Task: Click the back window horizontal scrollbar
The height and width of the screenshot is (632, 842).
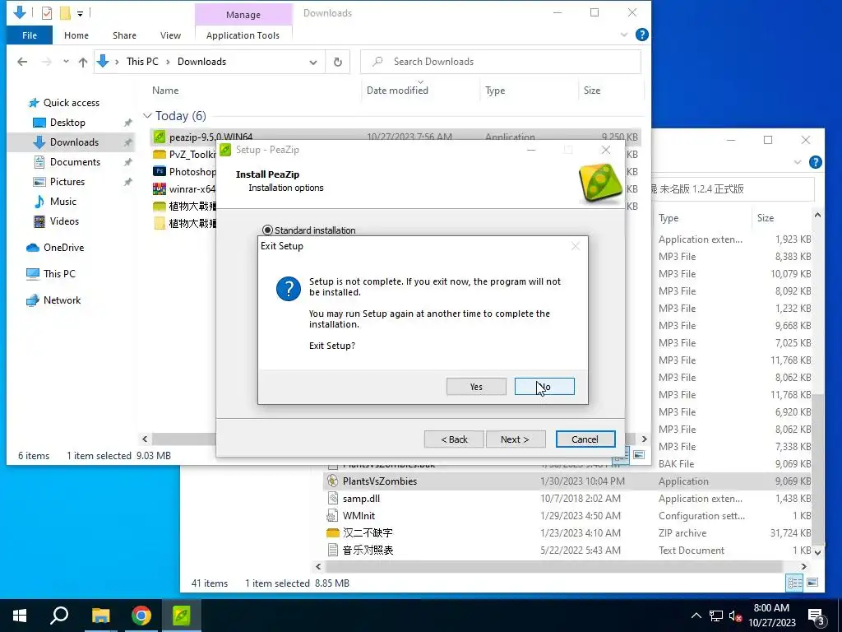Action: 553,566
